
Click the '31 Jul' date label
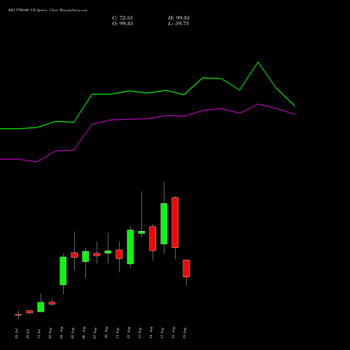pyautogui.click(x=39, y=333)
